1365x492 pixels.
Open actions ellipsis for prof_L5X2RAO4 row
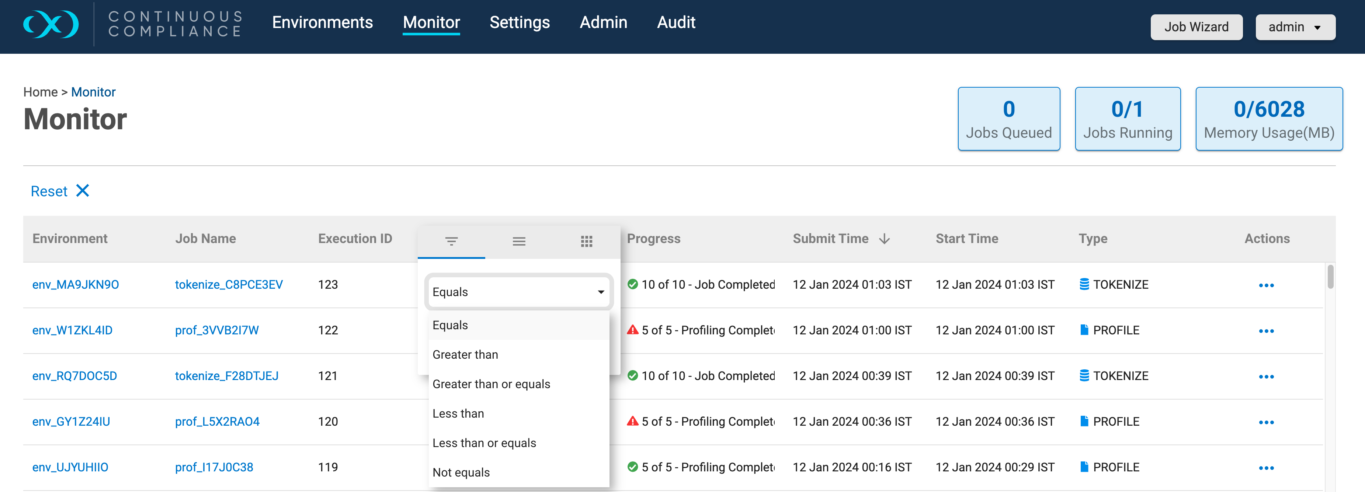pos(1267,422)
